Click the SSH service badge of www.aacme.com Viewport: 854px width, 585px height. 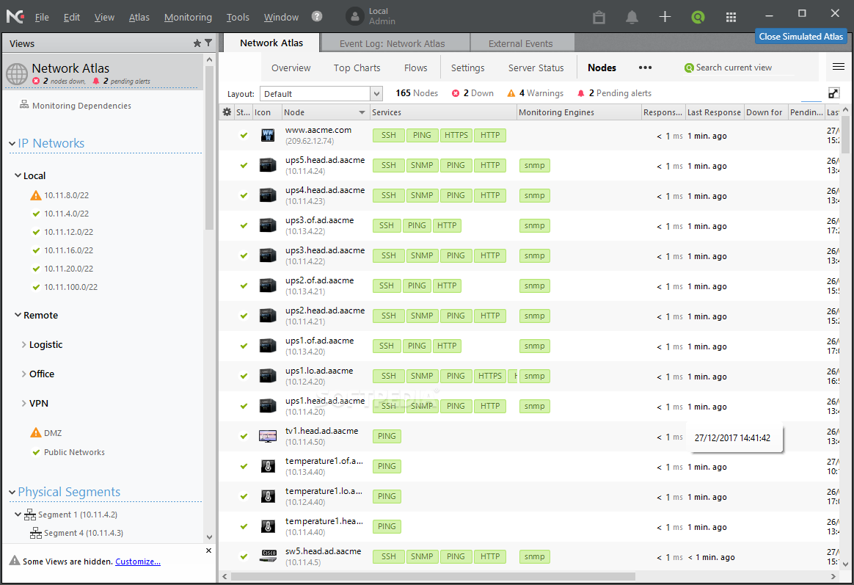pyautogui.click(x=389, y=135)
